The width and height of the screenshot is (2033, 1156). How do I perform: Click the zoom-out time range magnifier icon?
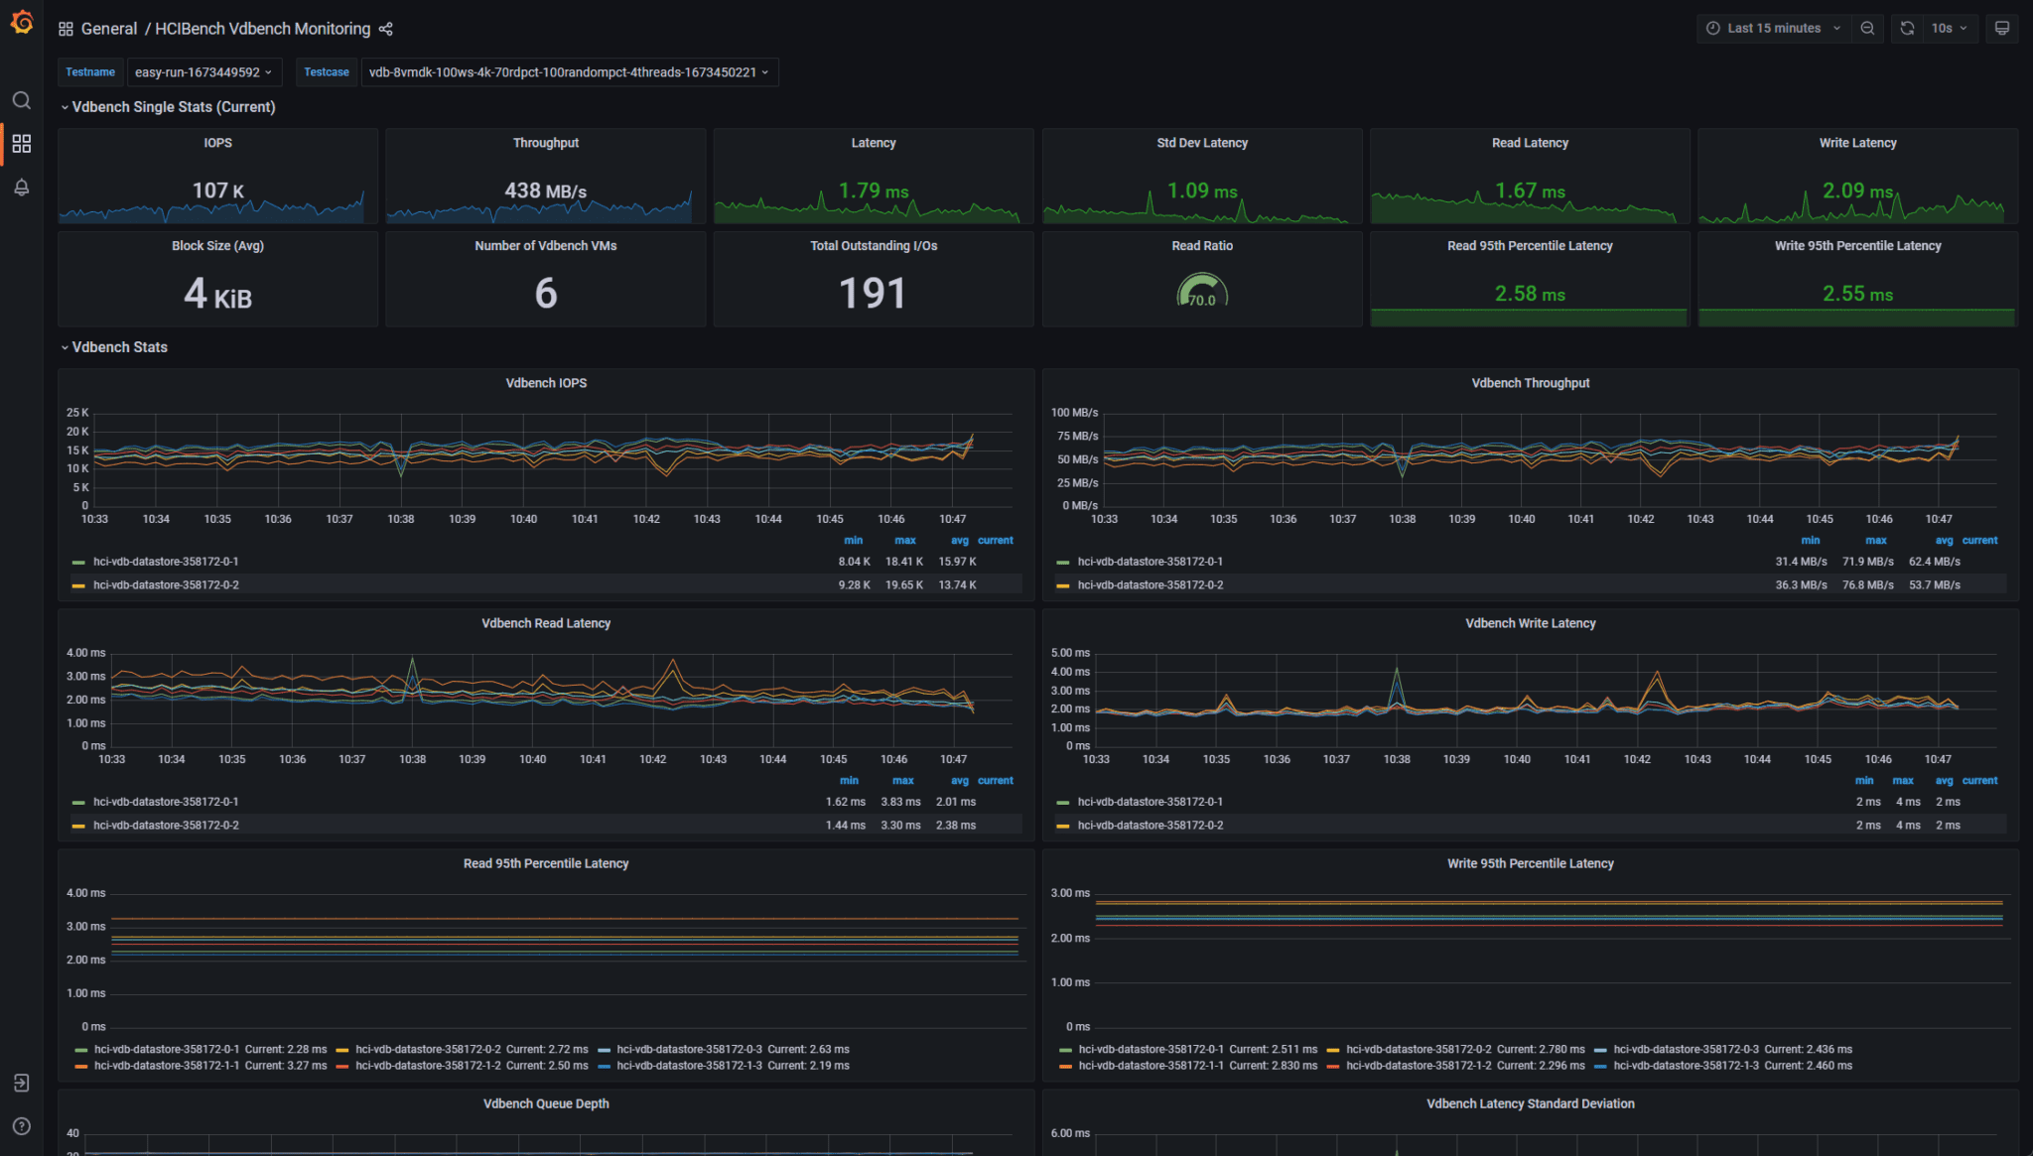1867,28
